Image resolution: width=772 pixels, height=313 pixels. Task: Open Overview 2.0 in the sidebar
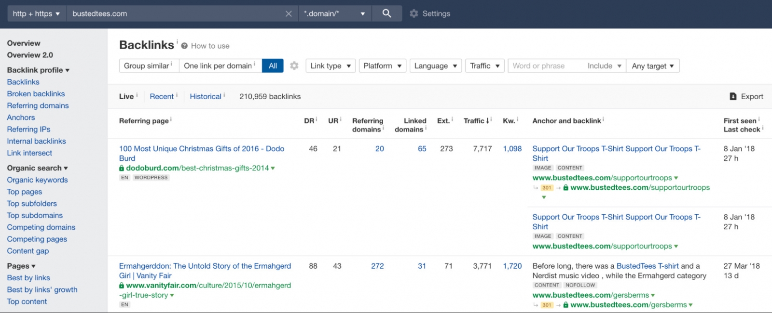click(x=30, y=55)
